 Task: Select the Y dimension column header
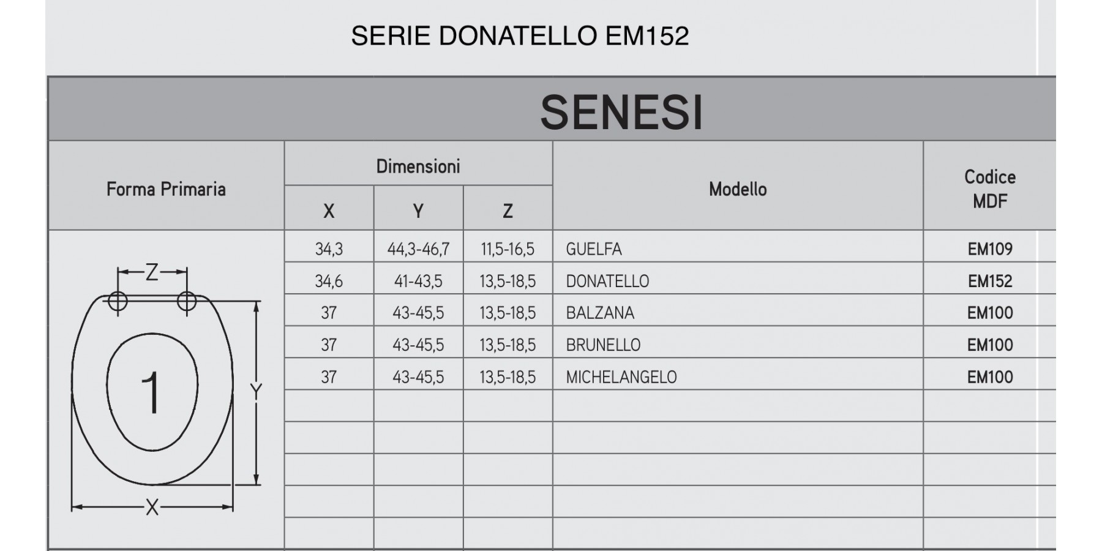coord(418,211)
